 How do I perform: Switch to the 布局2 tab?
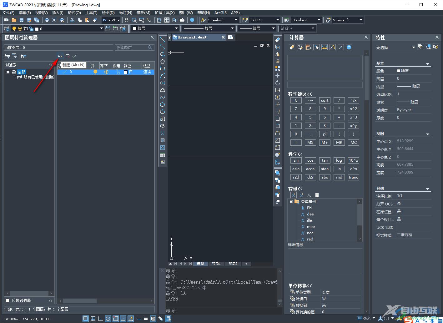(x=233, y=264)
